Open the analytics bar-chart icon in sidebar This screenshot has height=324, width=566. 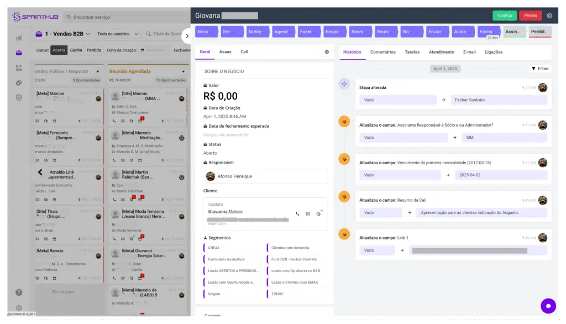[x=19, y=38]
